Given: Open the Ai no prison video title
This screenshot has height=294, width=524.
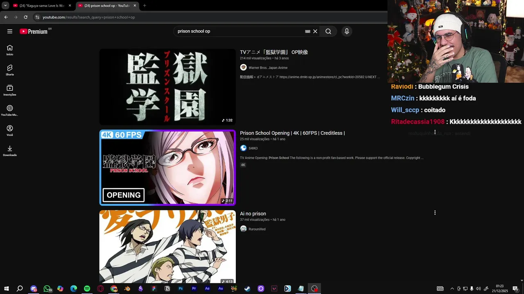Looking at the screenshot, I should click(x=253, y=214).
